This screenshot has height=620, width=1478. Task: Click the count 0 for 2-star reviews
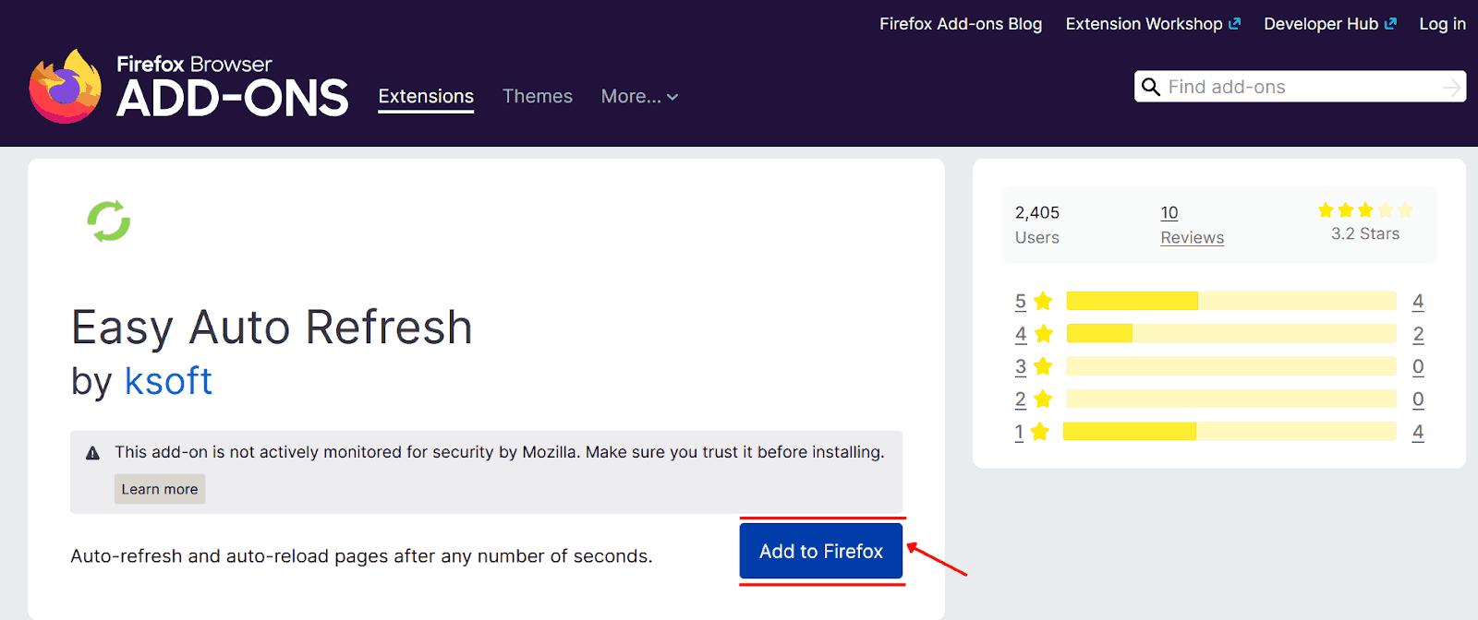(1418, 399)
